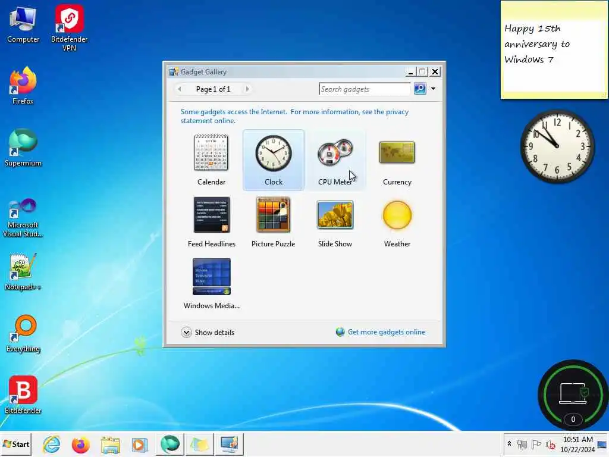The width and height of the screenshot is (609, 457).
Task: Open Bitdefender VPN desktop shortcut
Action: coord(69,27)
